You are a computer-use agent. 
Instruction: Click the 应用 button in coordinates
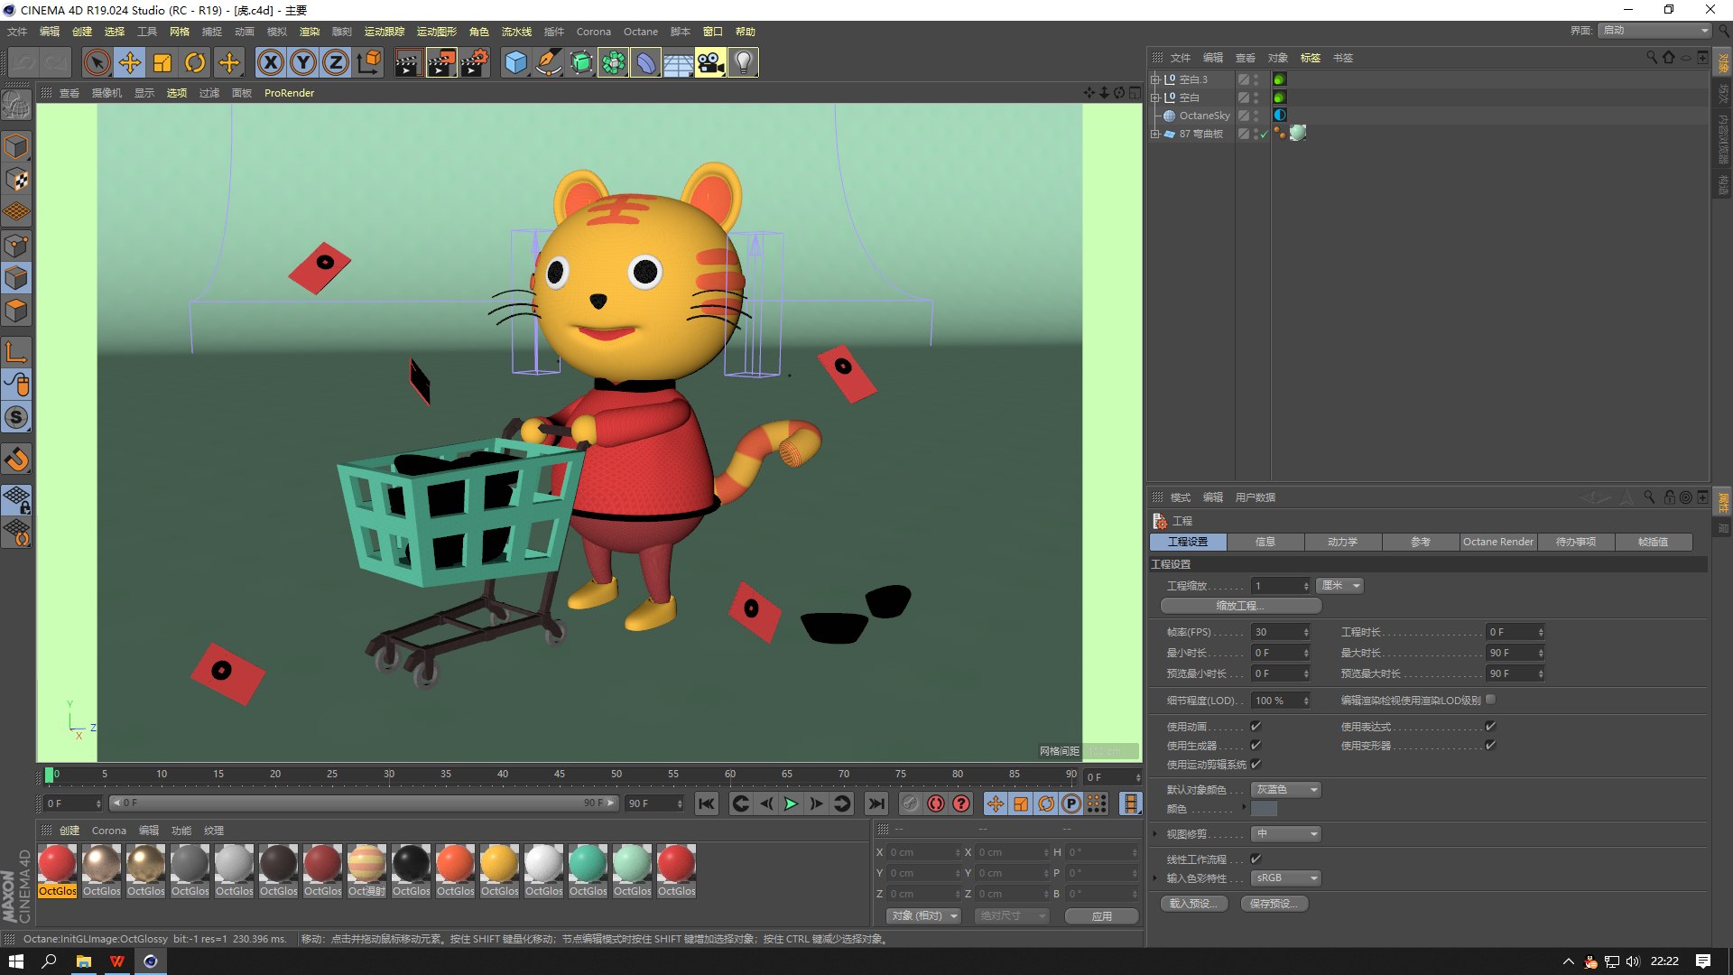click(x=1101, y=915)
